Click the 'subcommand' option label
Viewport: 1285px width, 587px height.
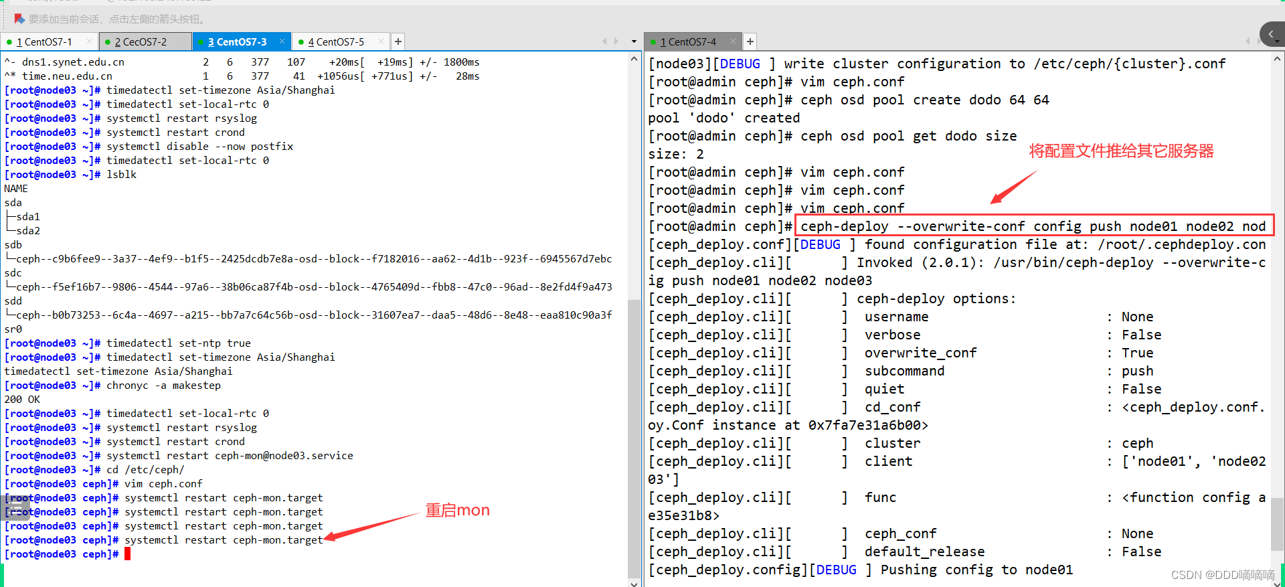tap(904, 371)
